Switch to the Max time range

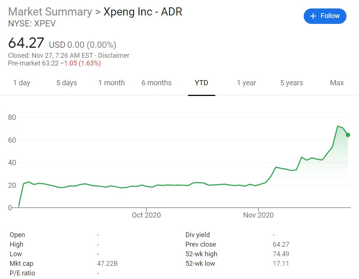[336, 83]
